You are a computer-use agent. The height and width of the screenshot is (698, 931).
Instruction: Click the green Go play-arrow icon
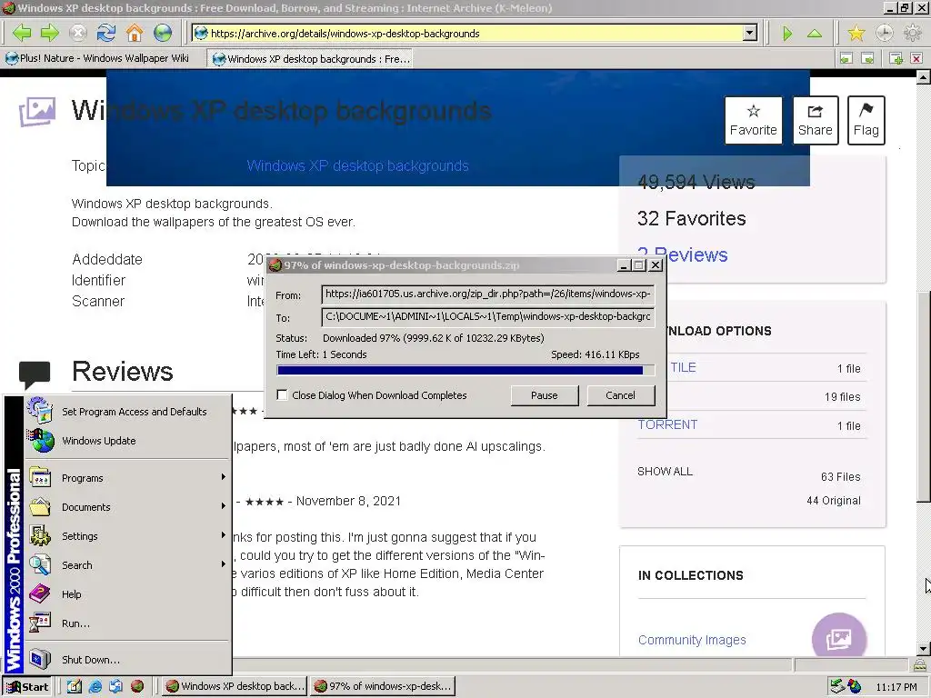[787, 34]
